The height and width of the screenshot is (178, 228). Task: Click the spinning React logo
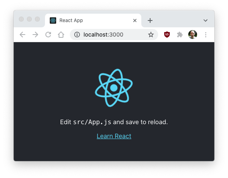pyautogui.click(x=114, y=88)
